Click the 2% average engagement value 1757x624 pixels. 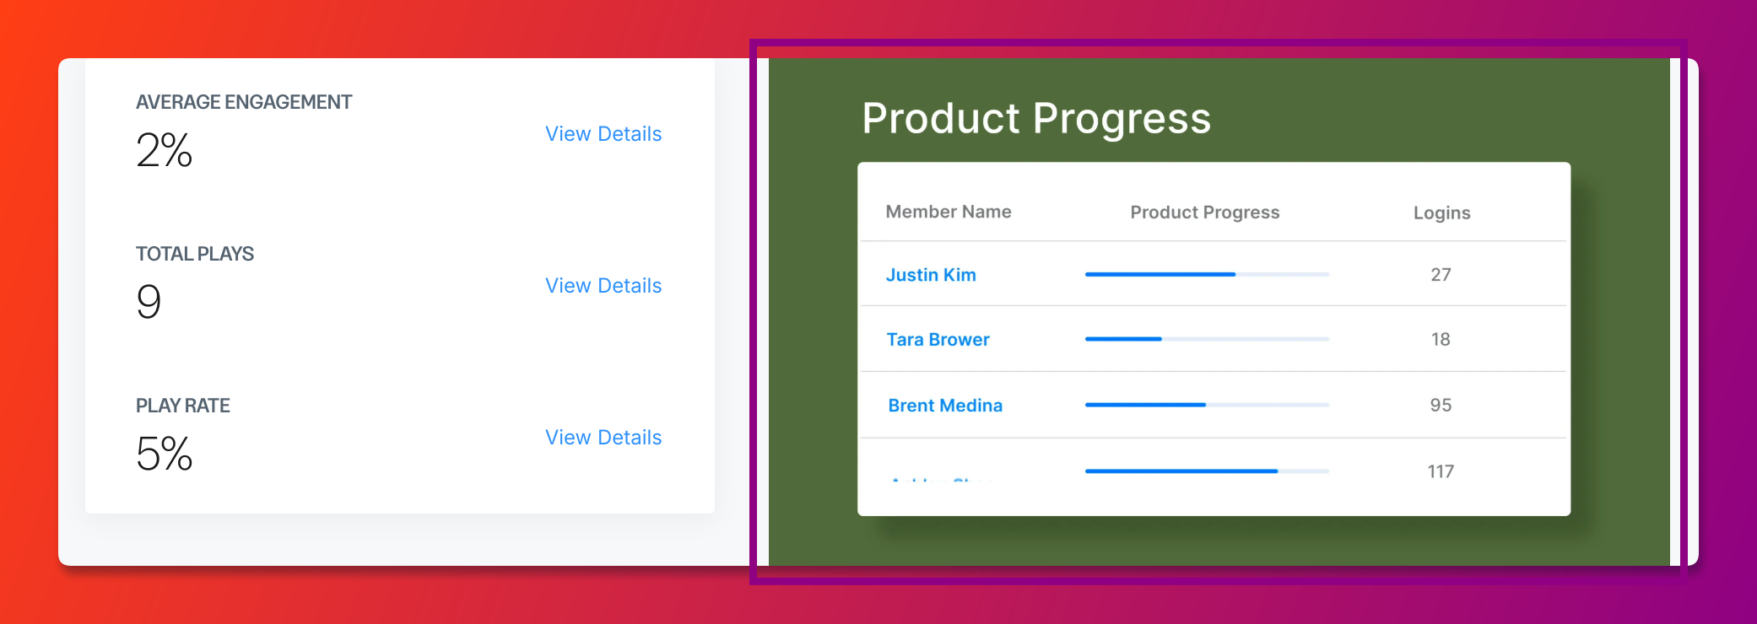pos(165,151)
